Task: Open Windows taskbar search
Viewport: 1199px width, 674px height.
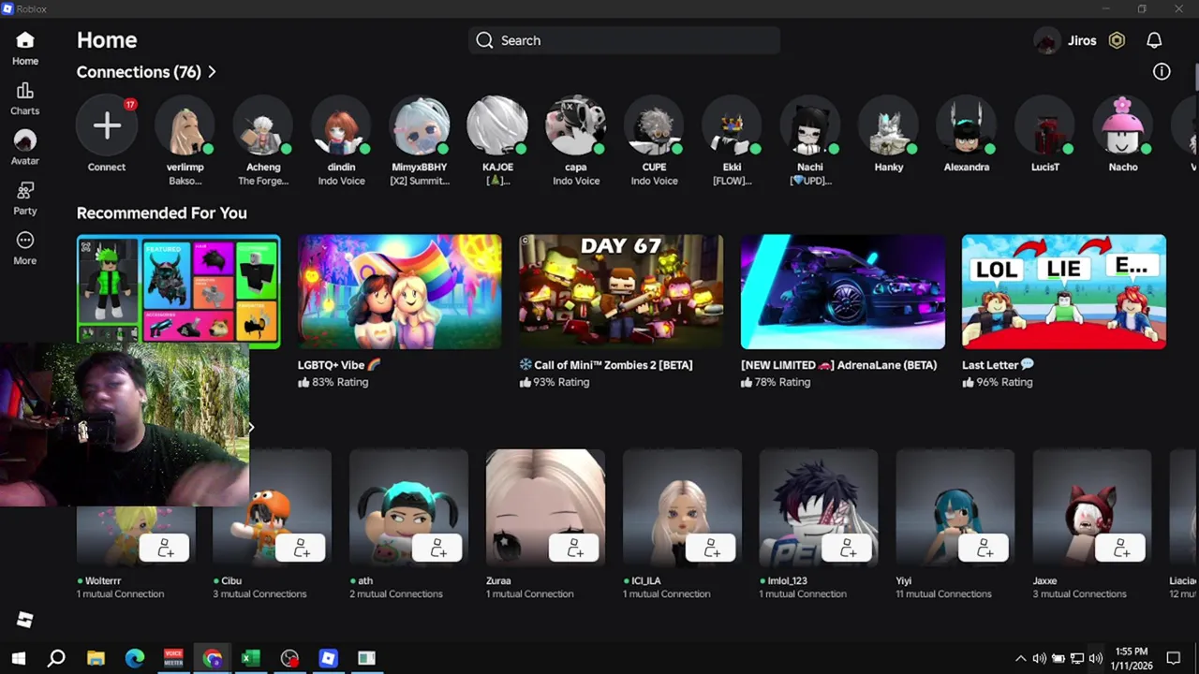Action: [x=56, y=658]
